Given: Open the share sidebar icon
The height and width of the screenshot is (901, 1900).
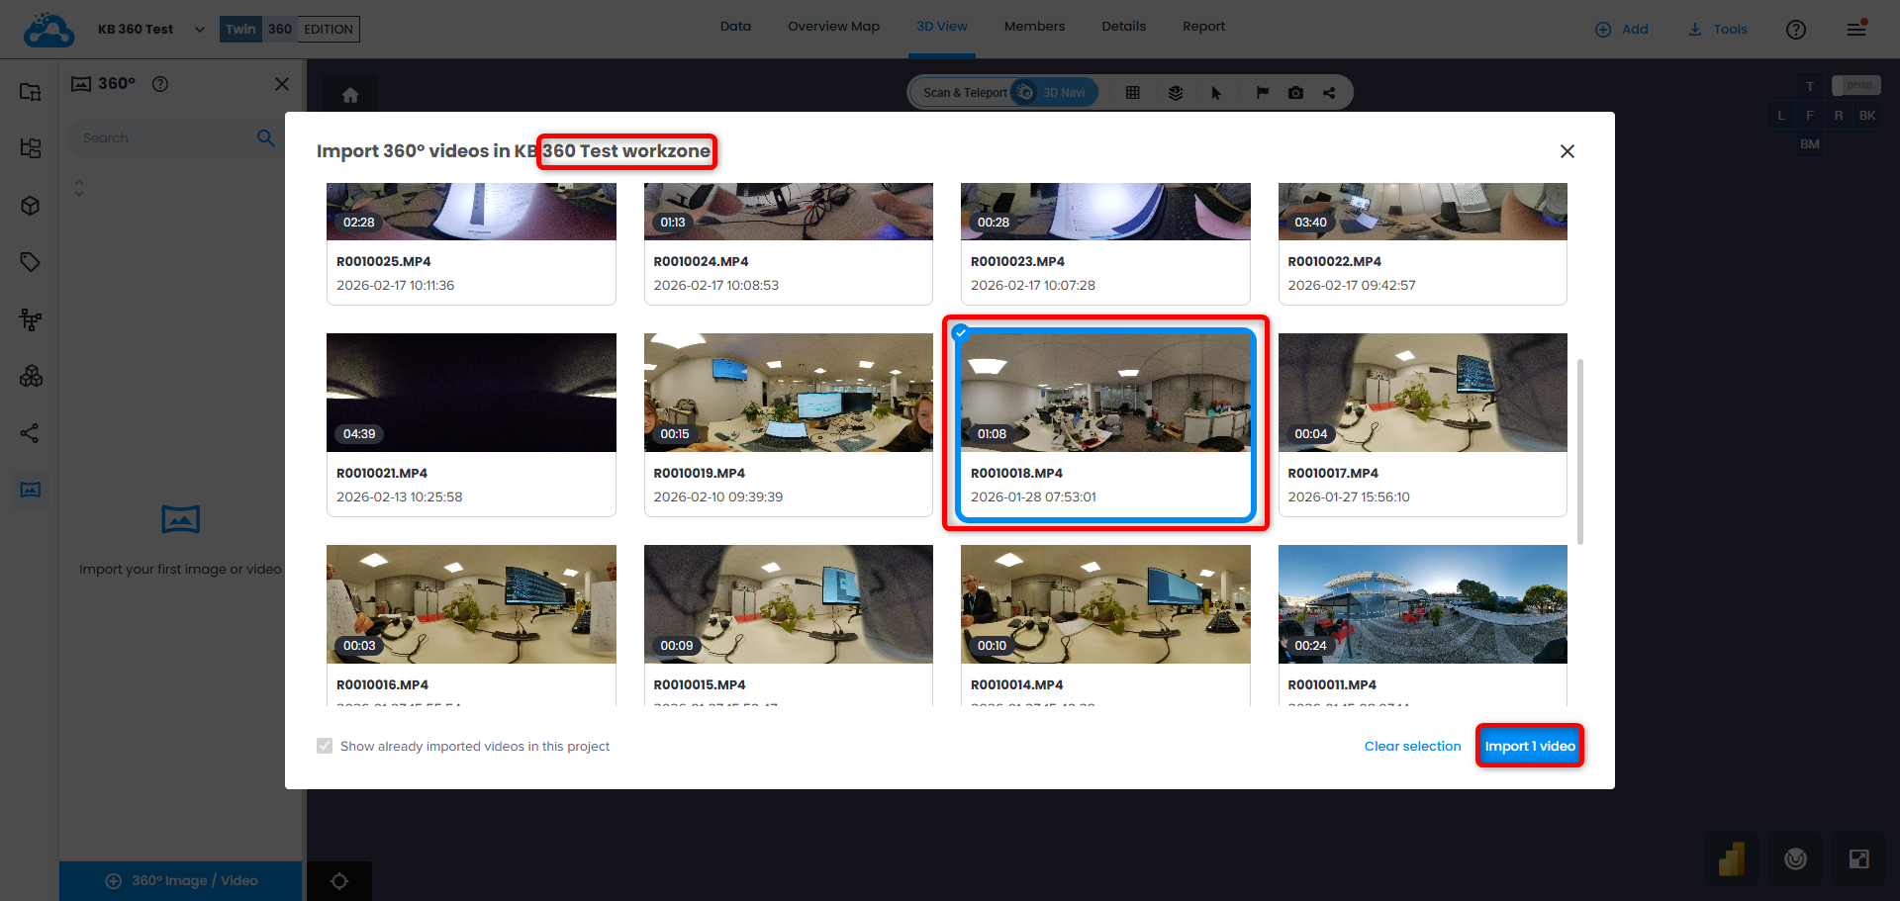Looking at the screenshot, I should coord(31,433).
